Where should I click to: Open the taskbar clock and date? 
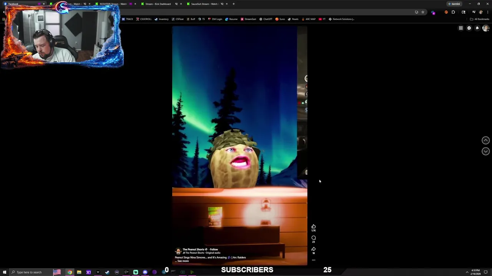coord(475,272)
